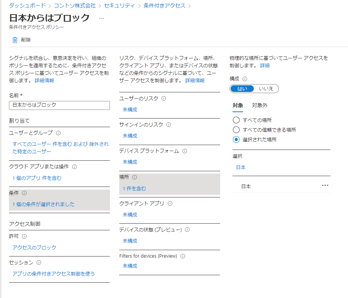Click info icon next to クライアント アプリ
The image size is (348, 298).
(170, 203)
